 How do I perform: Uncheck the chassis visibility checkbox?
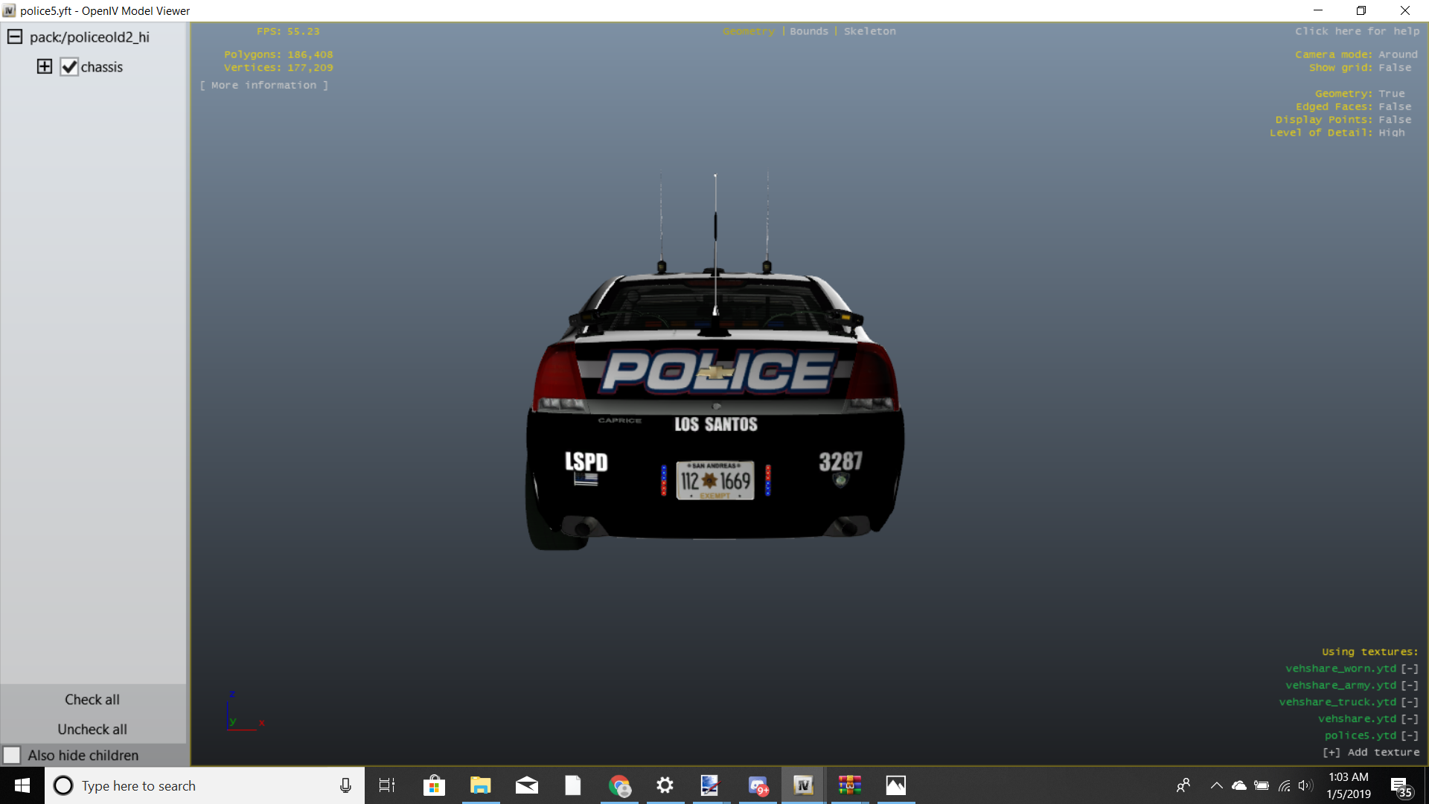(x=69, y=67)
